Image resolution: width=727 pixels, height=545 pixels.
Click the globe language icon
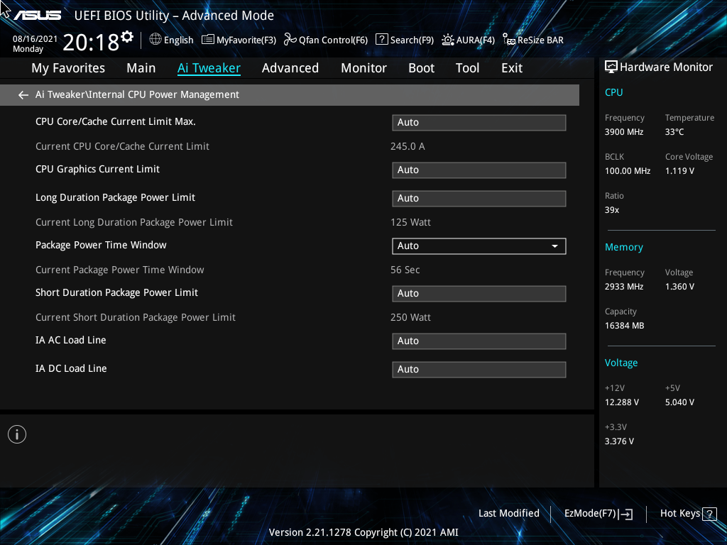(155, 40)
